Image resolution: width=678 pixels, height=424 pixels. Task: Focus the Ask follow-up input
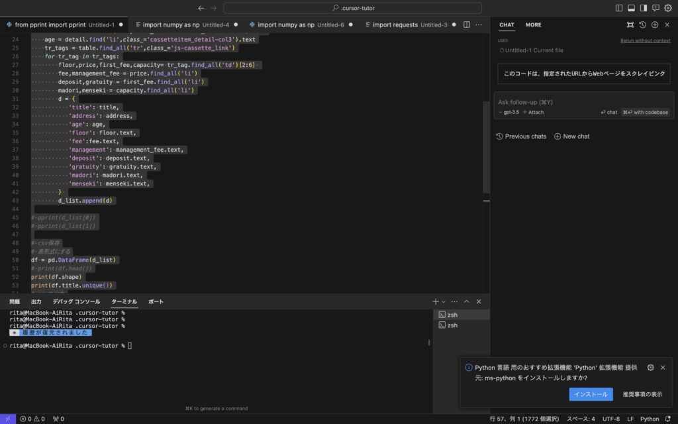584,102
